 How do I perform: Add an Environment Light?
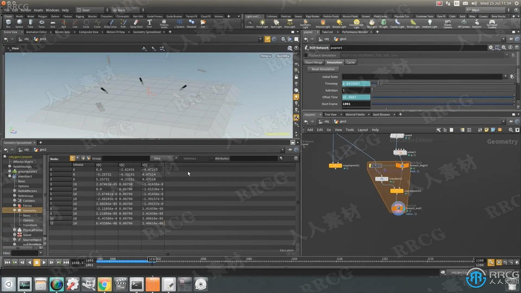[x=357, y=24]
